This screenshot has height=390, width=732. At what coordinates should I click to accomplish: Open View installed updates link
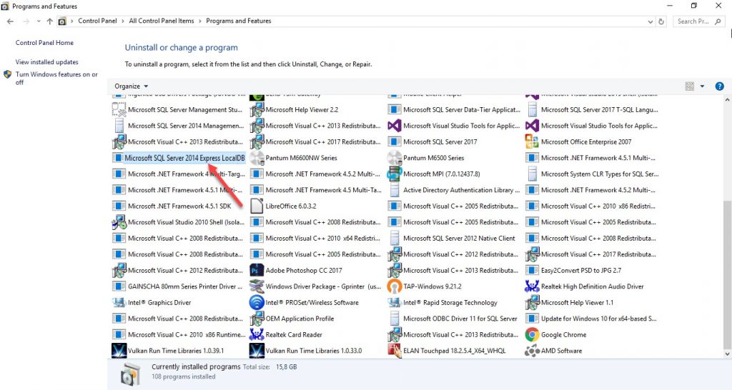46,61
